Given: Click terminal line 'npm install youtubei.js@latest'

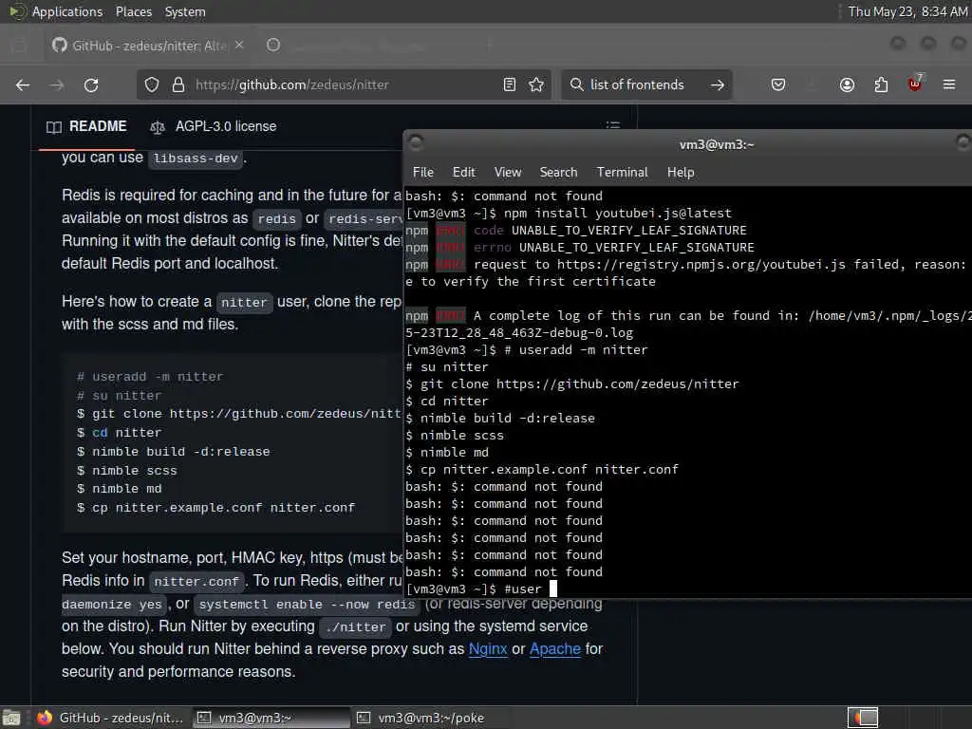Looking at the screenshot, I should (x=617, y=214).
